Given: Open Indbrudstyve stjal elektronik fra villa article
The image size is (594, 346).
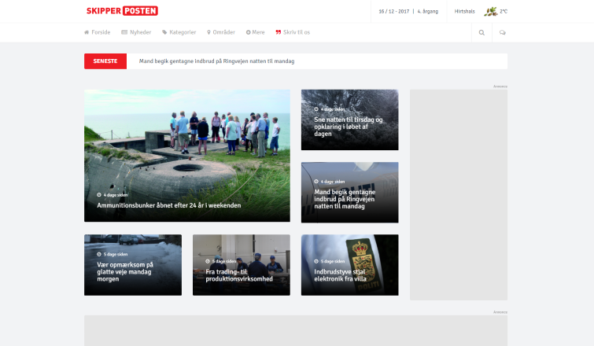Looking at the screenshot, I should (340, 275).
